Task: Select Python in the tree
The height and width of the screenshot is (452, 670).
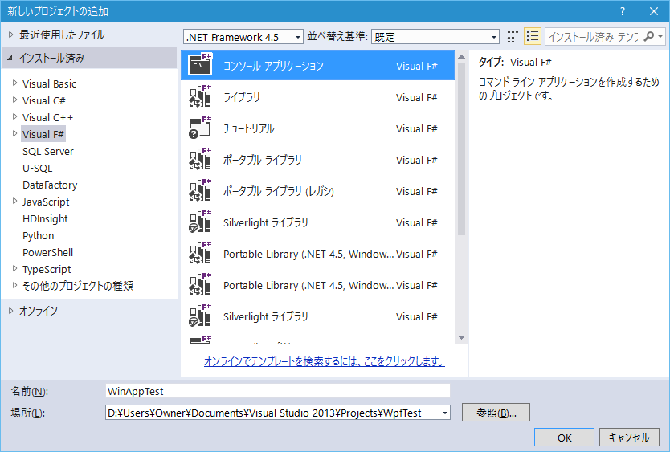Action: (x=38, y=235)
